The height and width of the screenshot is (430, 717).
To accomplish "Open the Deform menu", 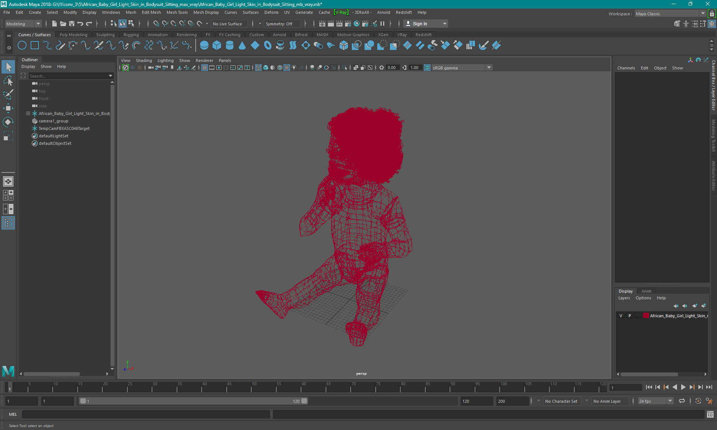I will (x=271, y=12).
